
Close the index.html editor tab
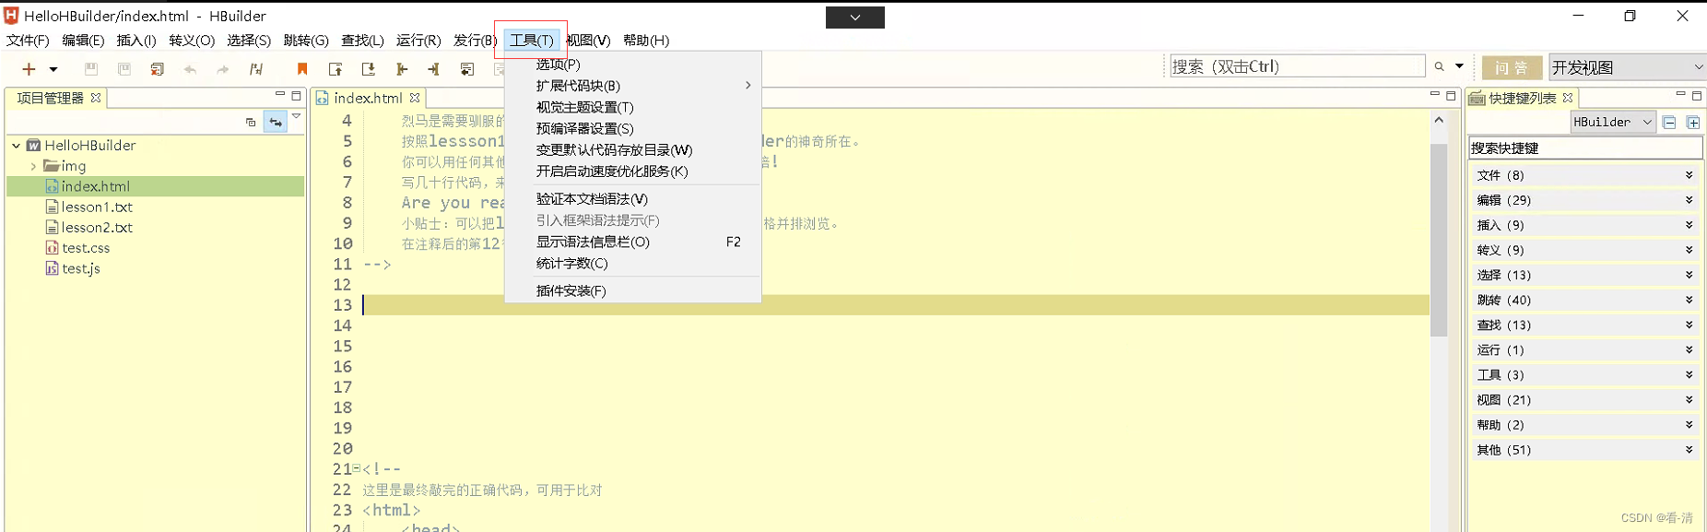click(x=415, y=98)
